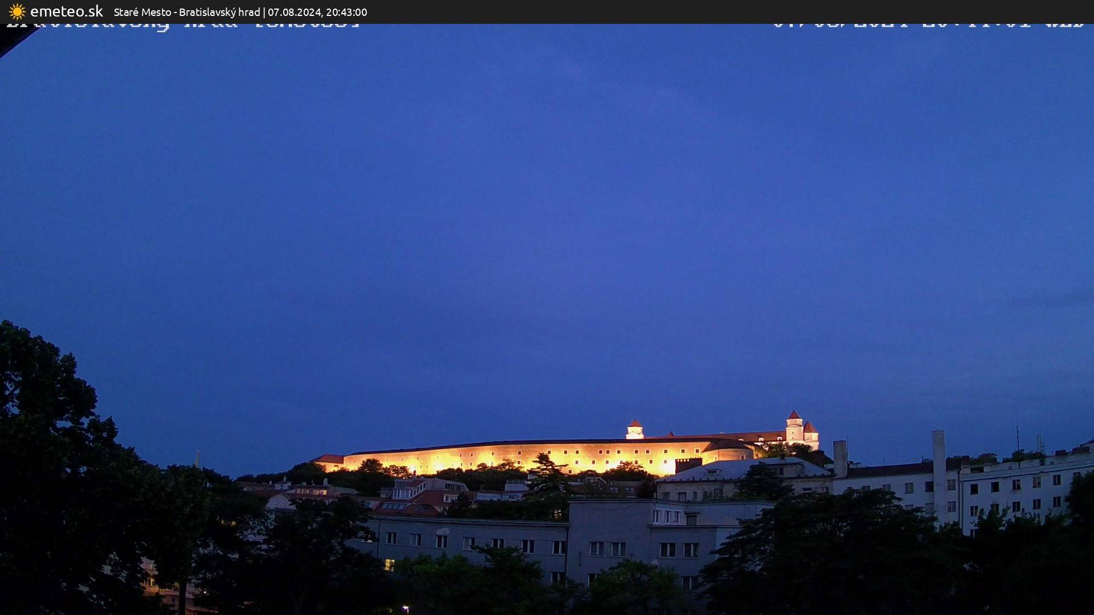
Task: Click the separator bar between title and timestamp
Action: 265,12
